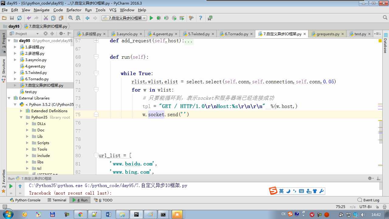The image size is (389, 219).
Task: Toggle the 2: Favorites side tab
Action: 4,181
